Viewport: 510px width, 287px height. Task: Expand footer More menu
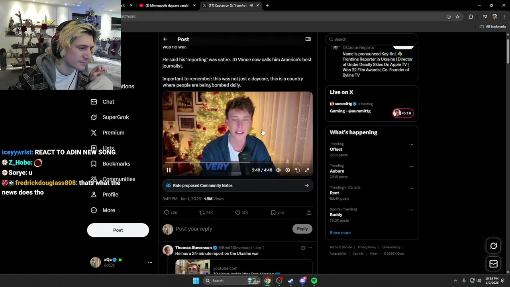(x=375, y=254)
